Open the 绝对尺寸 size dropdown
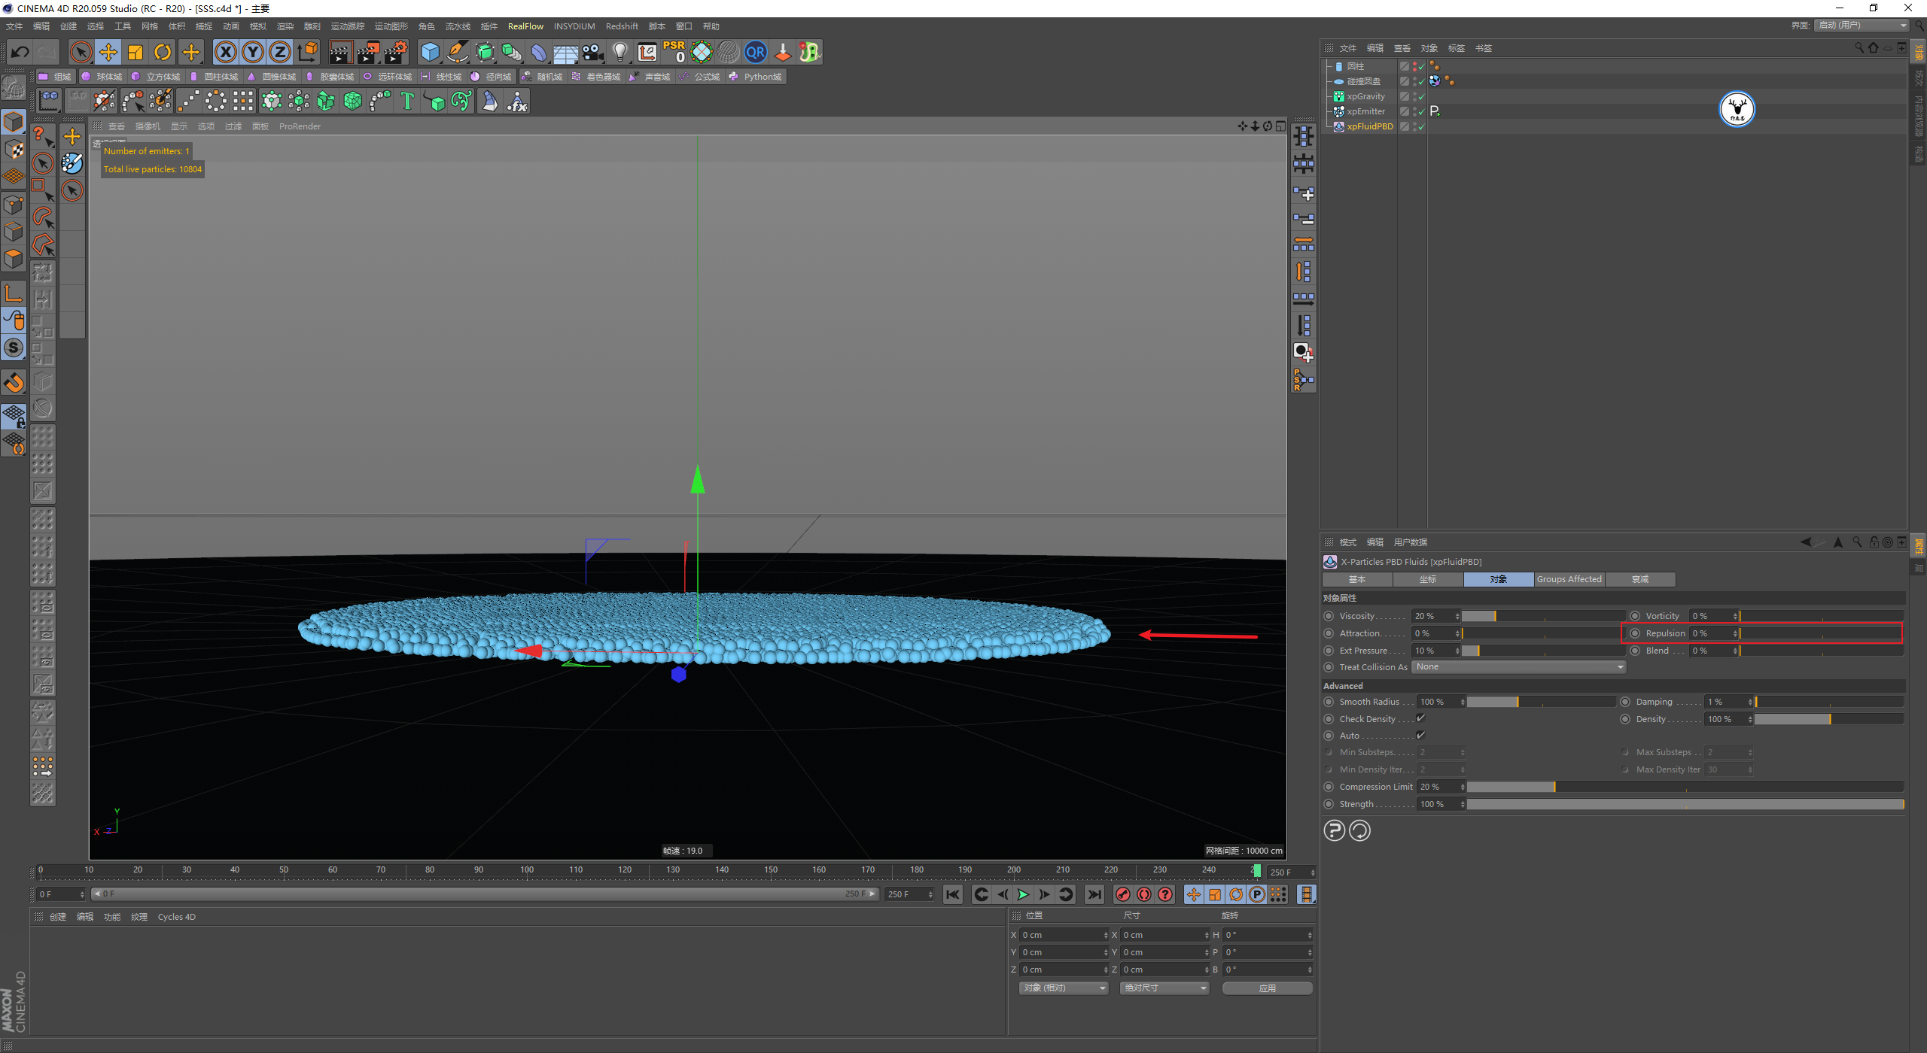The image size is (1927, 1053). click(x=1164, y=988)
